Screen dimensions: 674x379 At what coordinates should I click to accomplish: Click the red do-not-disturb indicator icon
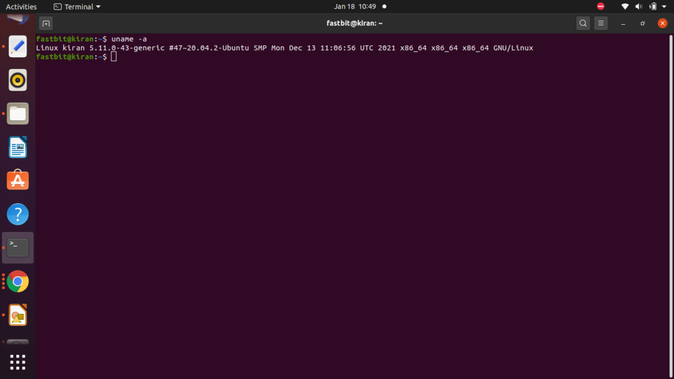601,7
